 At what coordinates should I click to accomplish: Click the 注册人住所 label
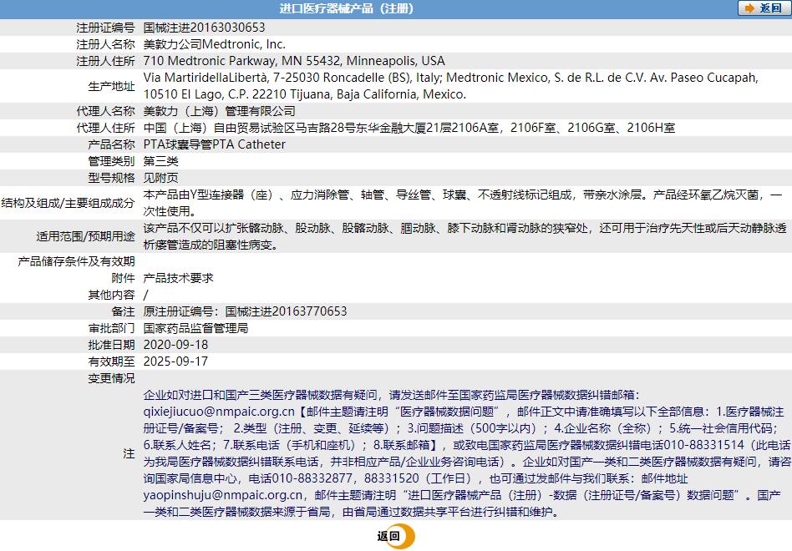pyautogui.click(x=105, y=61)
